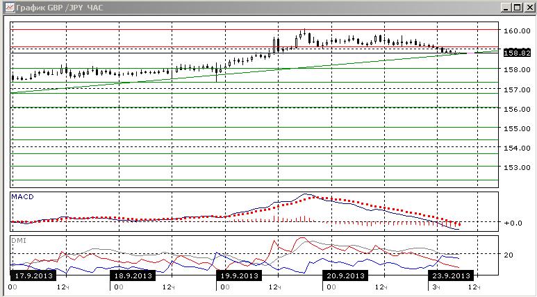Click the 19.9.2013 date marker
Image resolution: width=537 pixels, height=297 pixels.
coord(239,275)
